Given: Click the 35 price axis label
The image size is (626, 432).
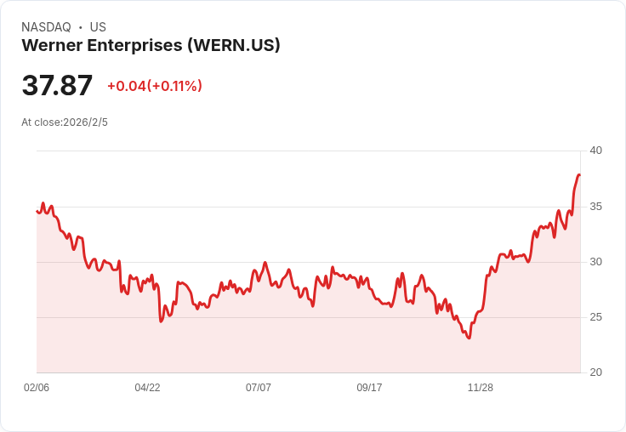Looking at the screenshot, I should (595, 207).
